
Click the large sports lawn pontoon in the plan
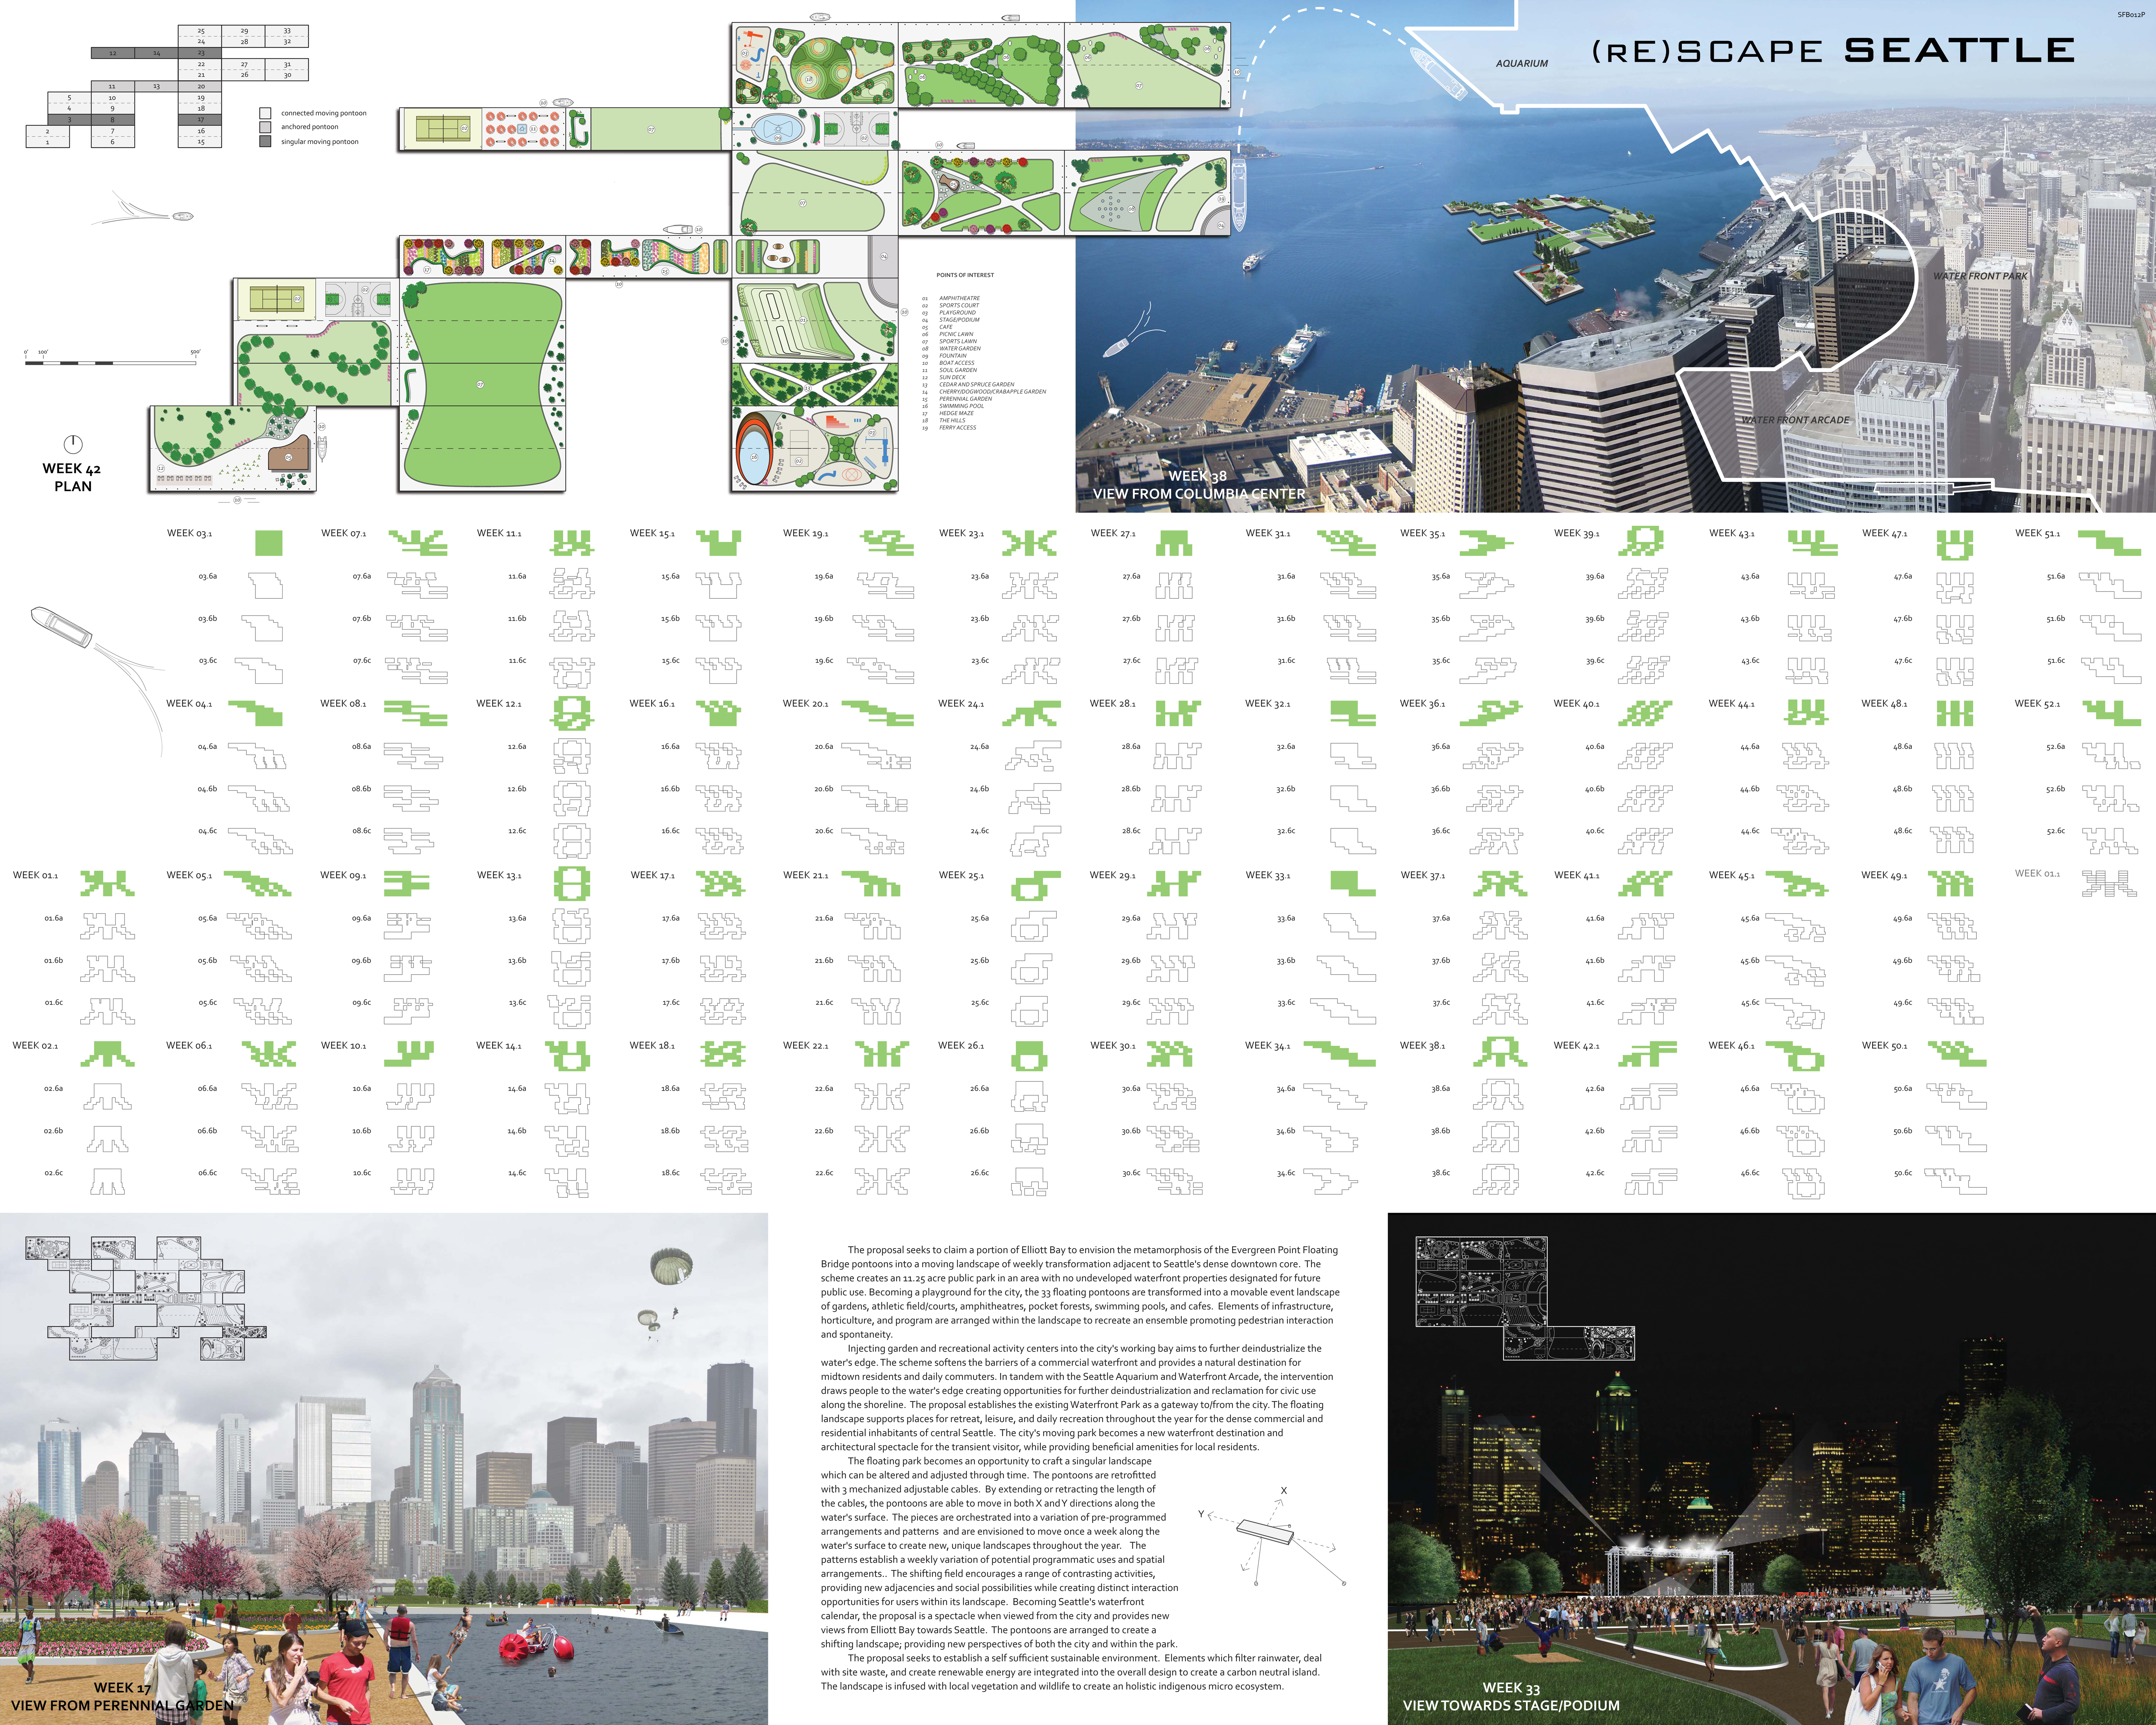(481, 385)
